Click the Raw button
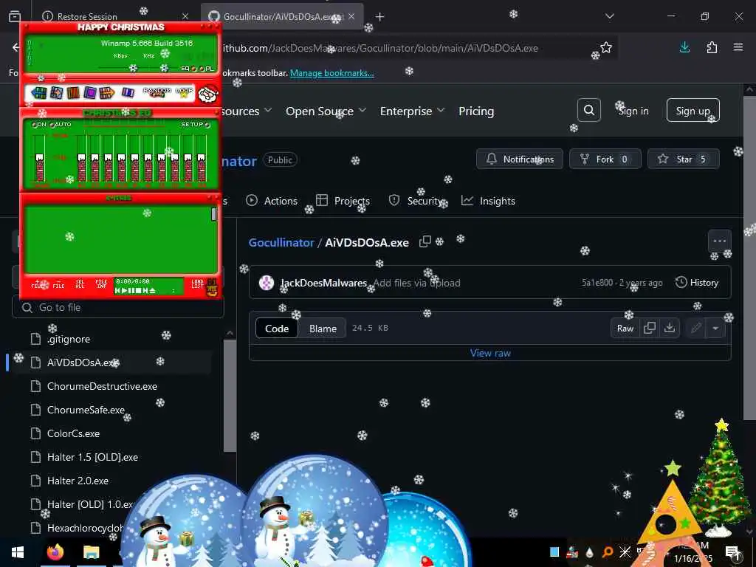The width and height of the screenshot is (756, 567). click(x=625, y=329)
